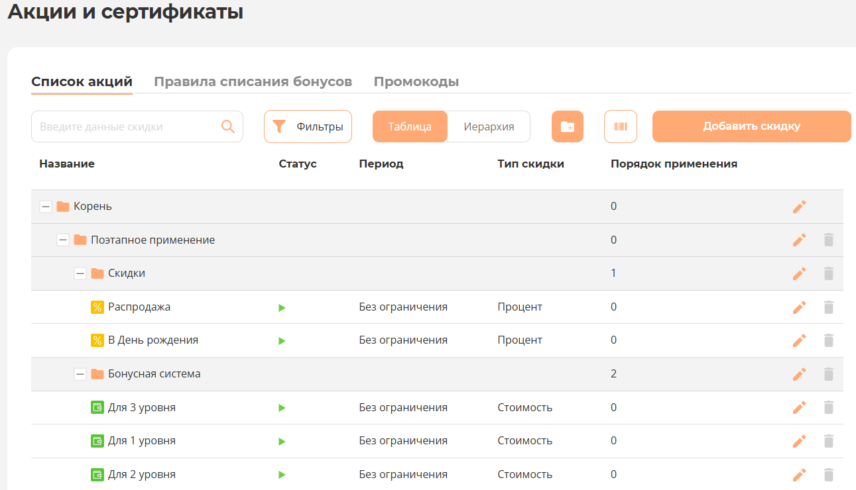The height and width of the screenshot is (490, 856).
Task: Click pencil icon for Корень folder
Action: click(799, 207)
